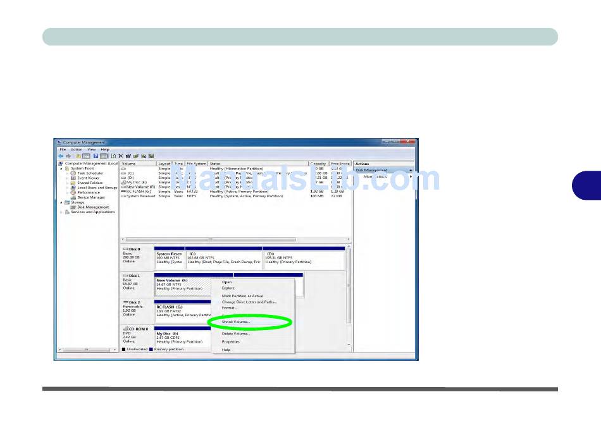This screenshot has width=601, height=423.
Task: Toggle the Show/Hide Action Pane icon
Action: 104,156
